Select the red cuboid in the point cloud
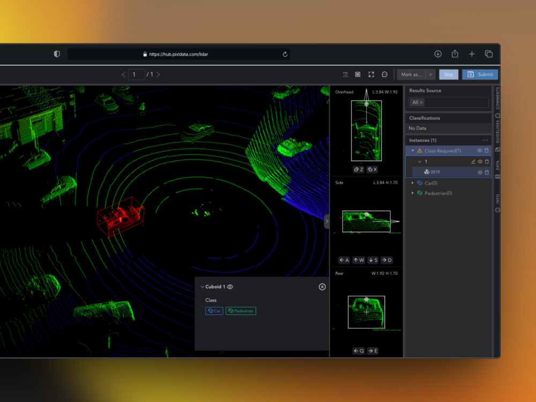This screenshot has width=536, height=402. click(x=120, y=216)
